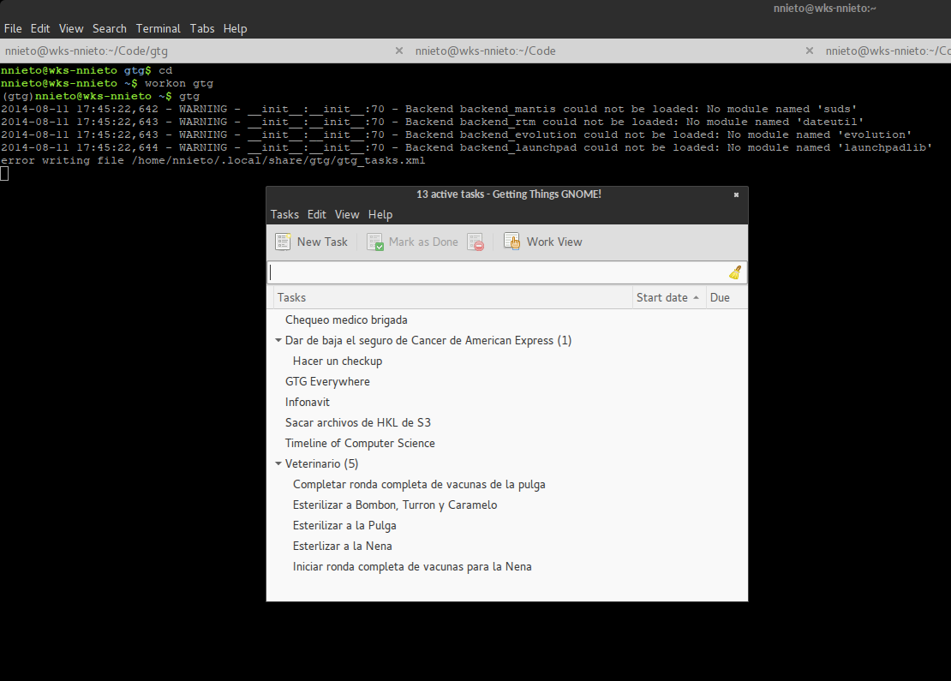Open the terminal File menu

coord(13,28)
